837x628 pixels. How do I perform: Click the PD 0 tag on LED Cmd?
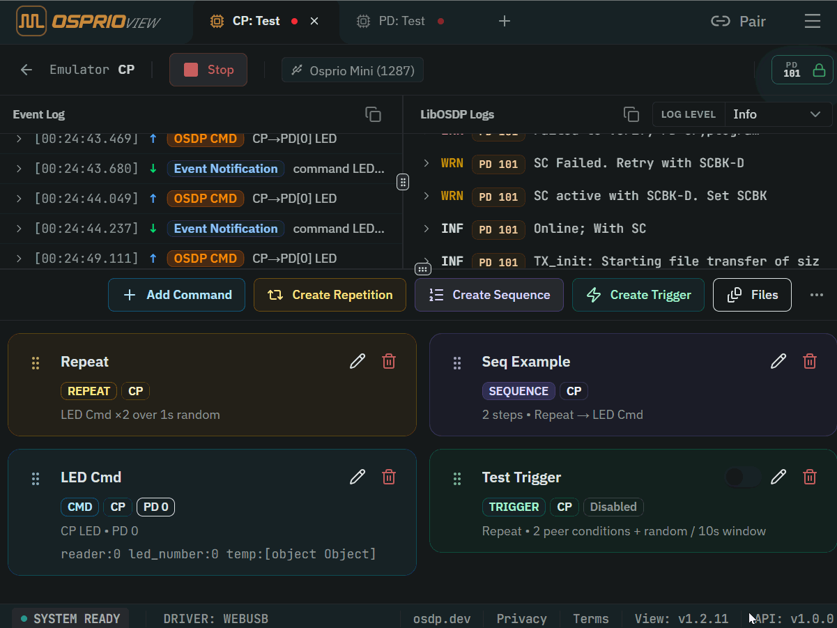[x=155, y=507]
